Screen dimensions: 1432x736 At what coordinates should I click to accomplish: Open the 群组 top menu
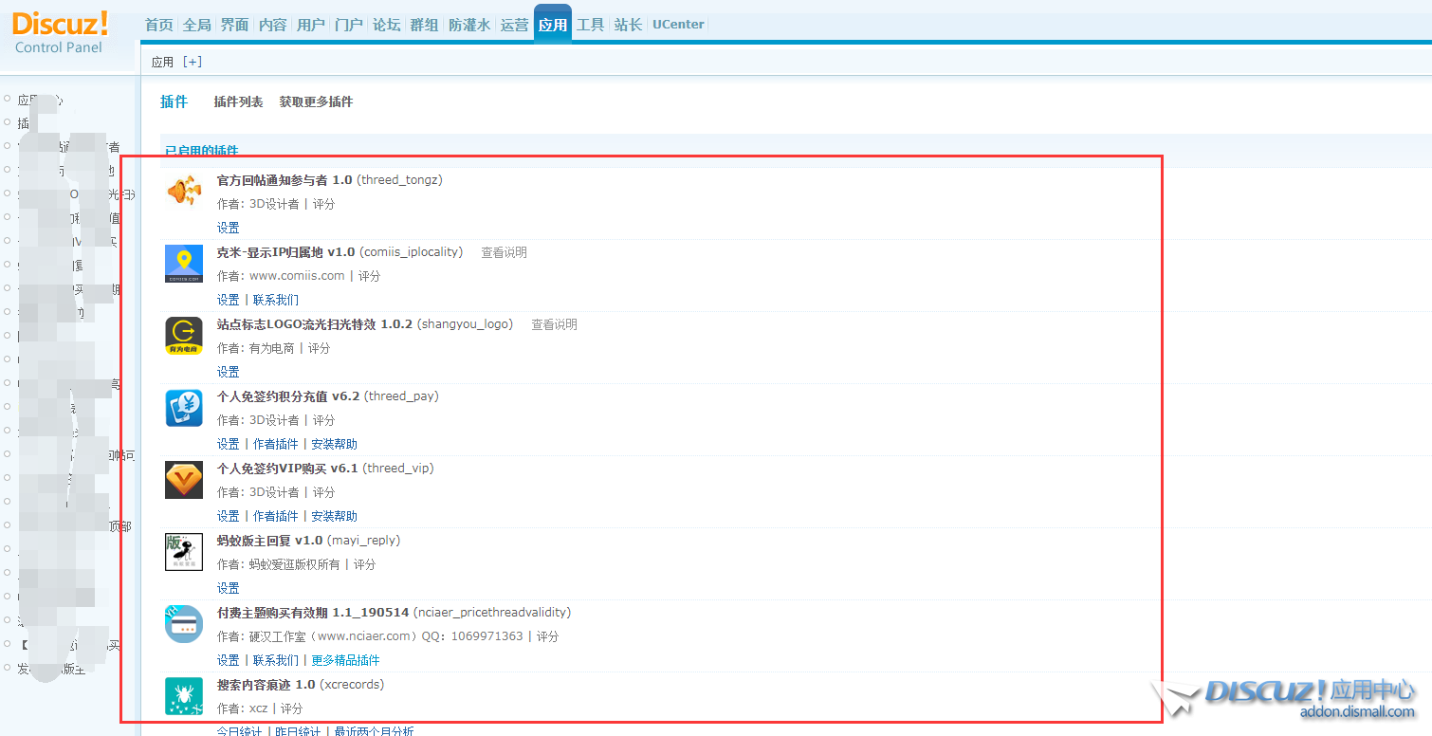tap(424, 25)
